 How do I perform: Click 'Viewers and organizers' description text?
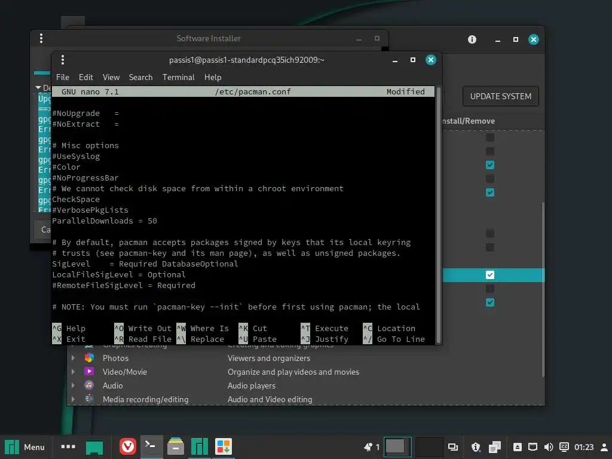[269, 358]
